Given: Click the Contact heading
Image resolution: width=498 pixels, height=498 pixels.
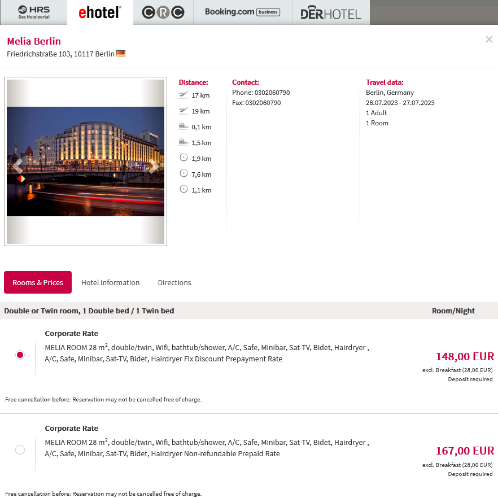Looking at the screenshot, I should 246,82.
